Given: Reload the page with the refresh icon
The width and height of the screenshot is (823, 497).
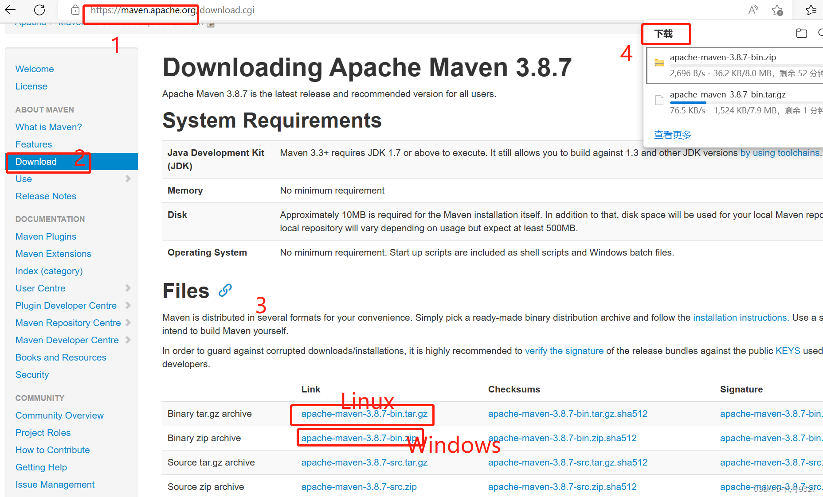Looking at the screenshot, I should [39, 10].
